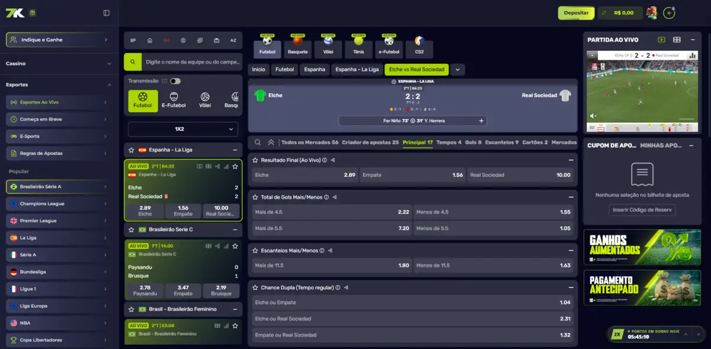Favorite the Elche vs Real Sociedad match star

click(235, 166)
